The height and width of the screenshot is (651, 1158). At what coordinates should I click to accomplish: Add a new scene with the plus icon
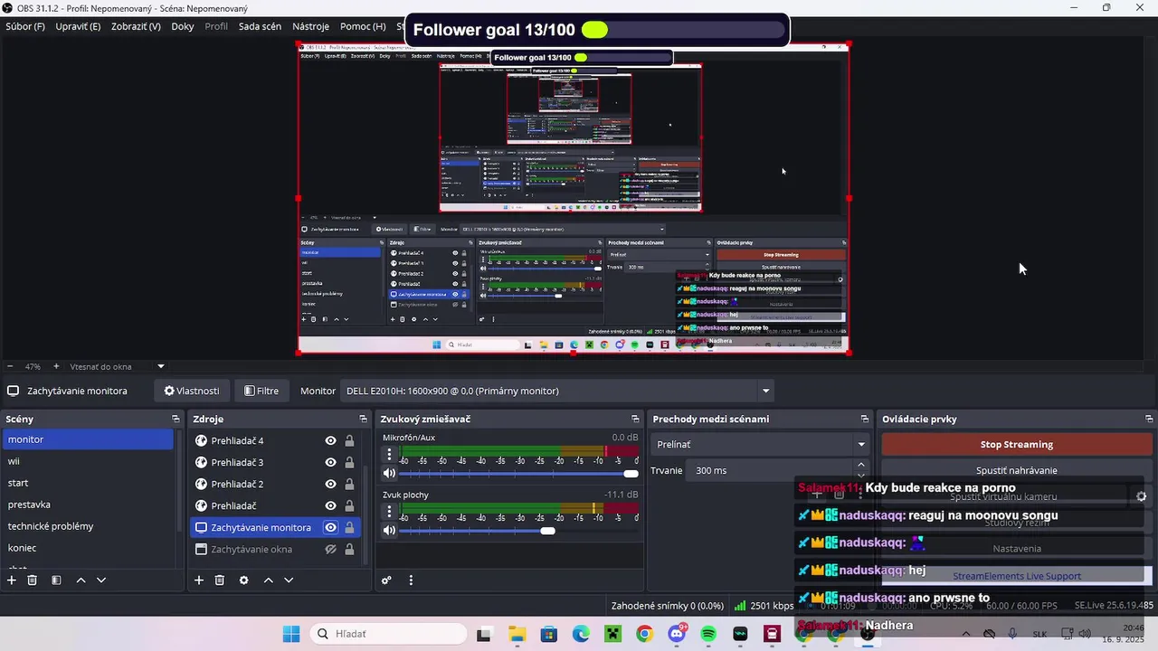pyautogui.click(x=12, y=580)
